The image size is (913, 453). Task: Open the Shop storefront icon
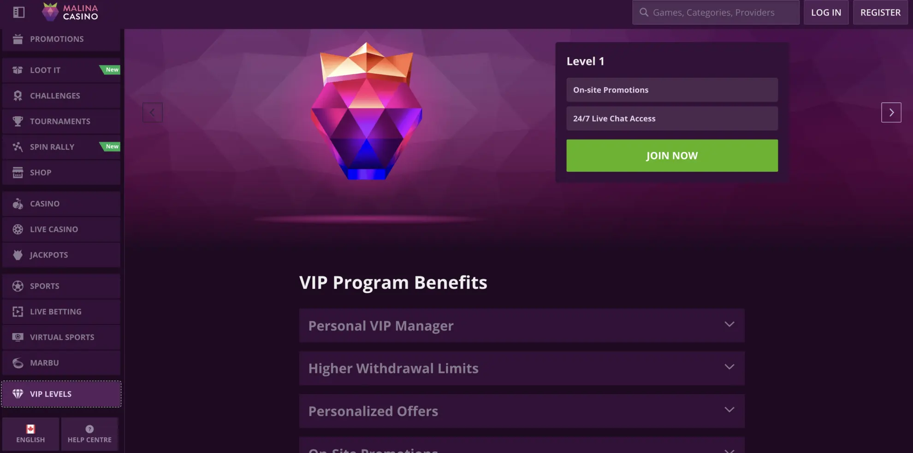click(18, 172)
